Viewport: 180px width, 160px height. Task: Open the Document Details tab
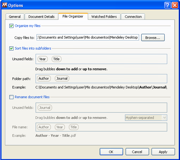pyautogui.click(x=42, y=16)
